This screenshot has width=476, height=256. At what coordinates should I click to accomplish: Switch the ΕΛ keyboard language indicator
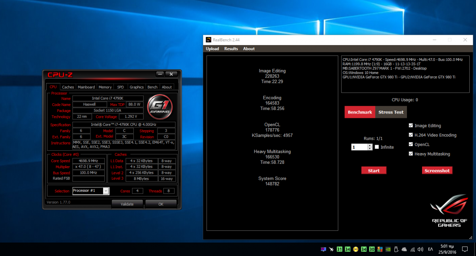click(x=431, y=249)
